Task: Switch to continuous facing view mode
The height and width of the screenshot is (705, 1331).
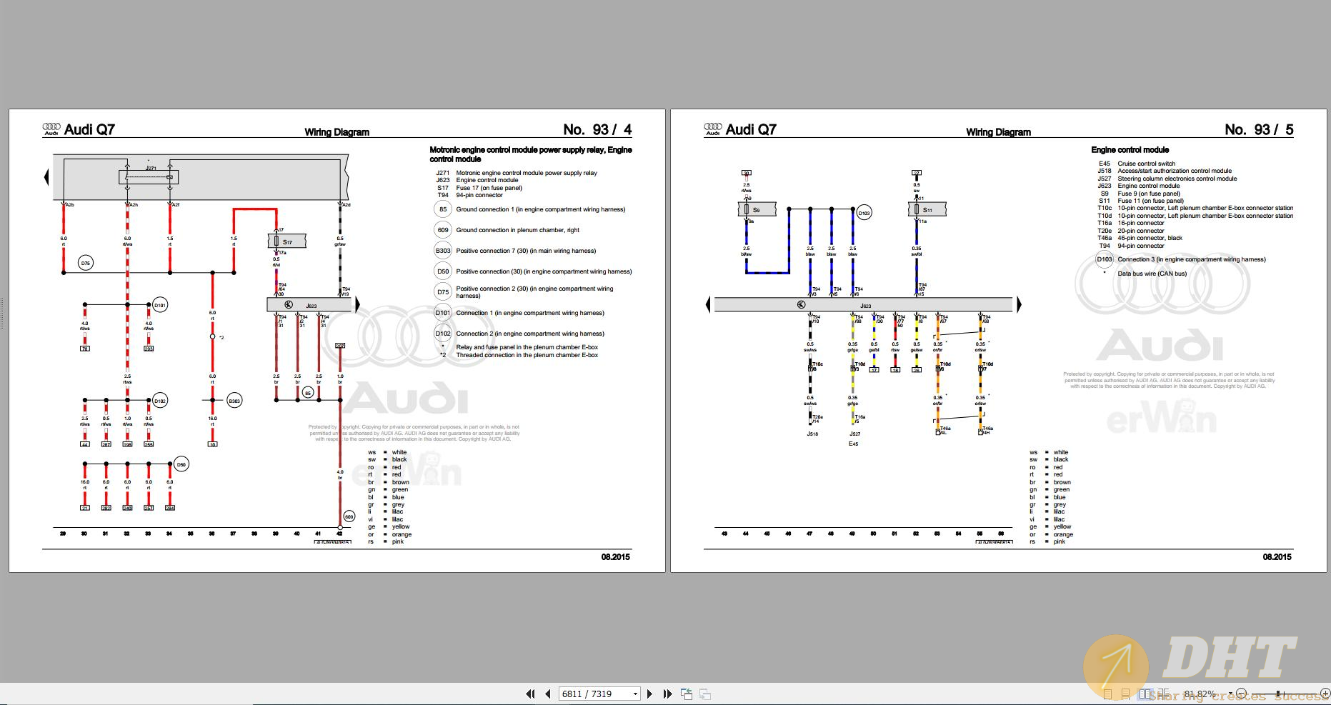Action: click(x=1165, y=694)
